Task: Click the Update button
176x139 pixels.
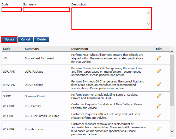Action: point(9,39)
